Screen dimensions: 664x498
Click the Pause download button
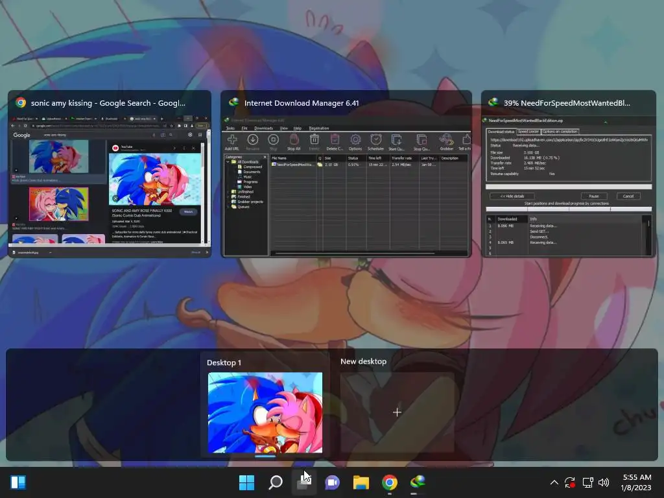594,196
